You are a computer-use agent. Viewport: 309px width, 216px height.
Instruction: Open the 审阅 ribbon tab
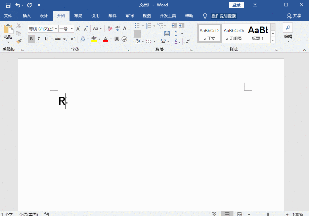click(x=129, y=15)
